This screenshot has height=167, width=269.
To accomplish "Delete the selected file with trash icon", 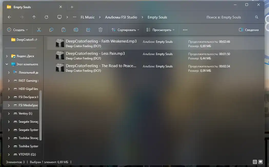I will 101,30.
